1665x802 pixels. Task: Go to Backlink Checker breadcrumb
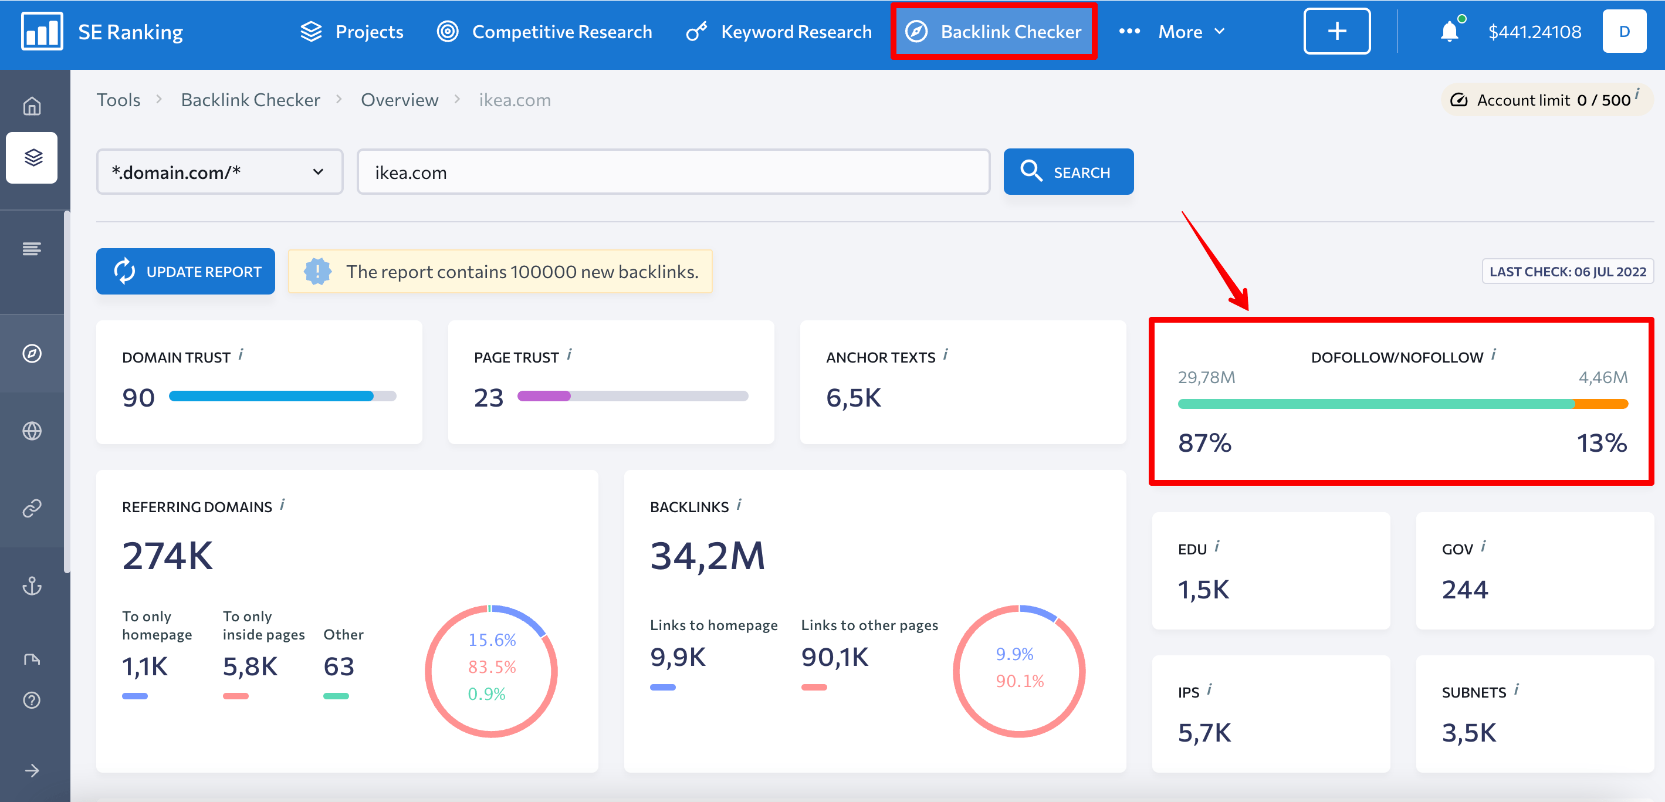click(250, 100)
